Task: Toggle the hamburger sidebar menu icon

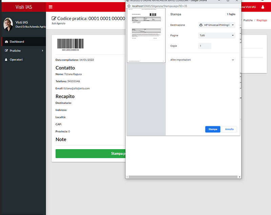Action: pos(50,7)
